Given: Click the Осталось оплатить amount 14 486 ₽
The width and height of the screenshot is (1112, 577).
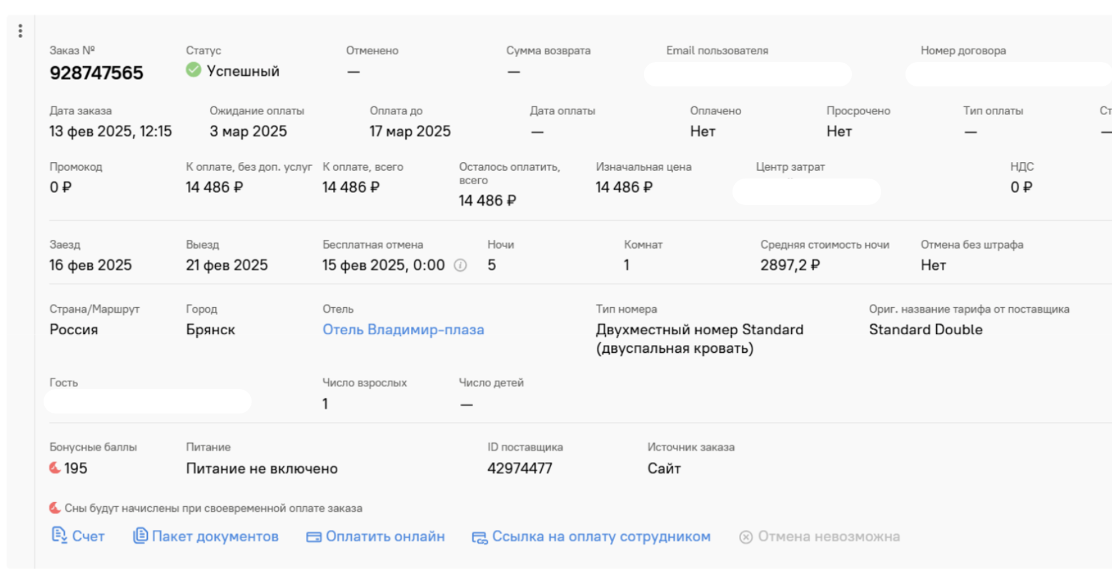Looking at the screenshot, I should pyautogui.click(x=487, y=201).
